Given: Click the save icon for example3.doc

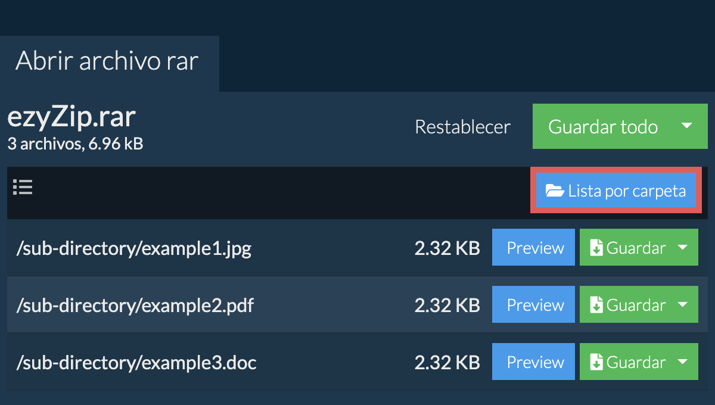Looking at the screenshot, I should (x=596, y=363).
